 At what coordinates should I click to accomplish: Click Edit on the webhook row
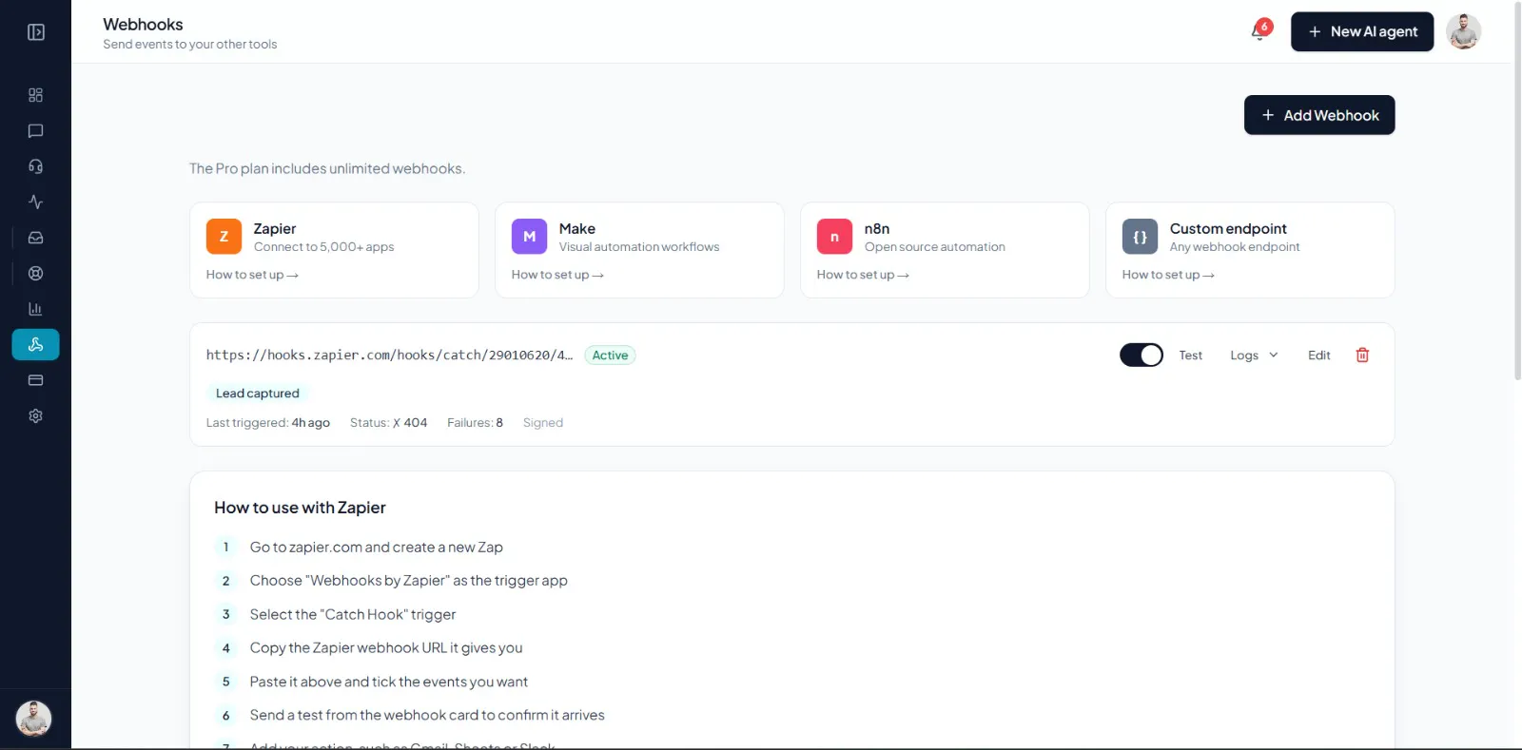[x=1318, y=355]
